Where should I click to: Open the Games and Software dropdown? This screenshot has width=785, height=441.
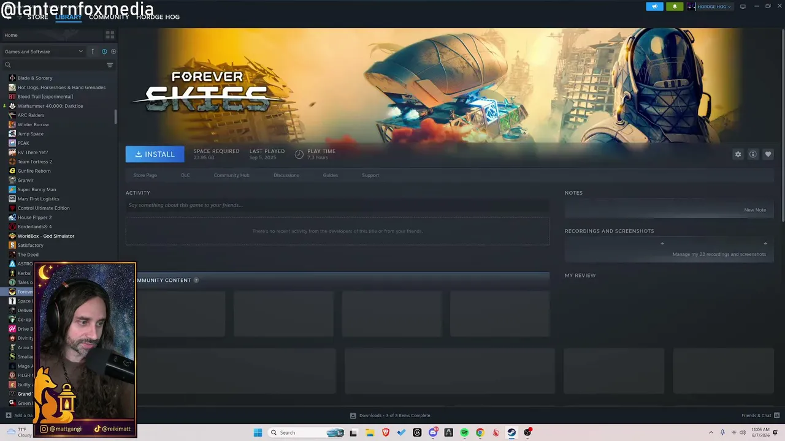click(x=44, y=51)
